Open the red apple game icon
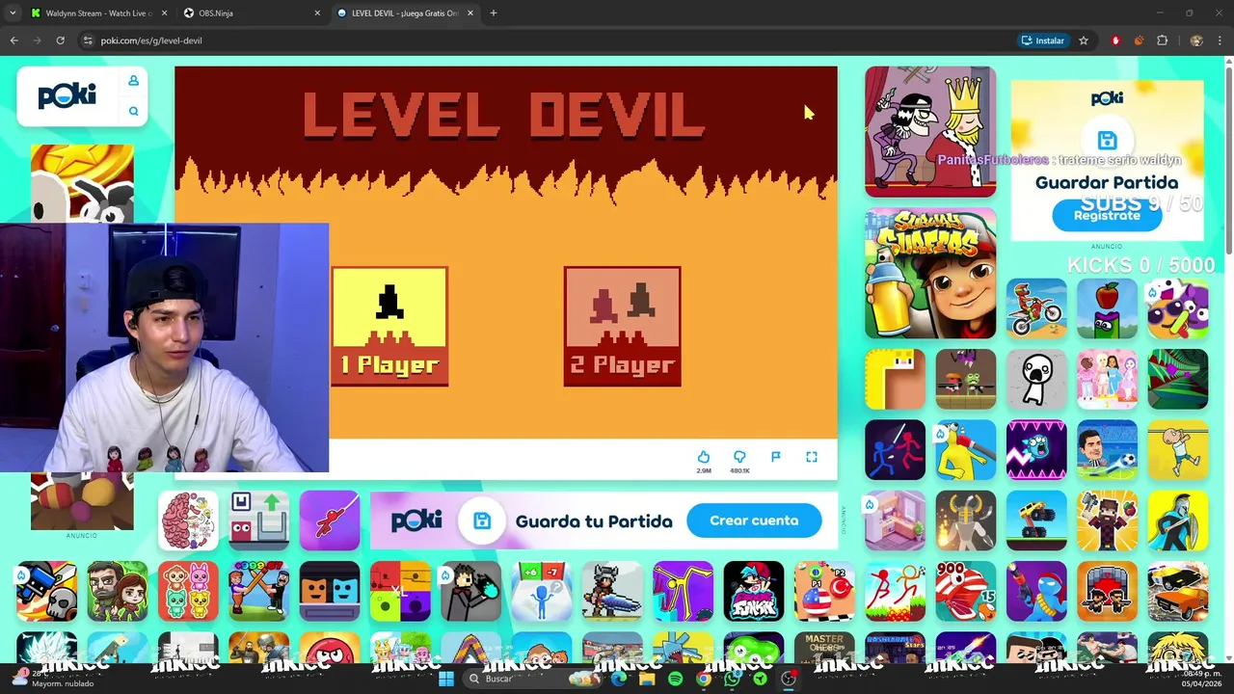 1107,308
